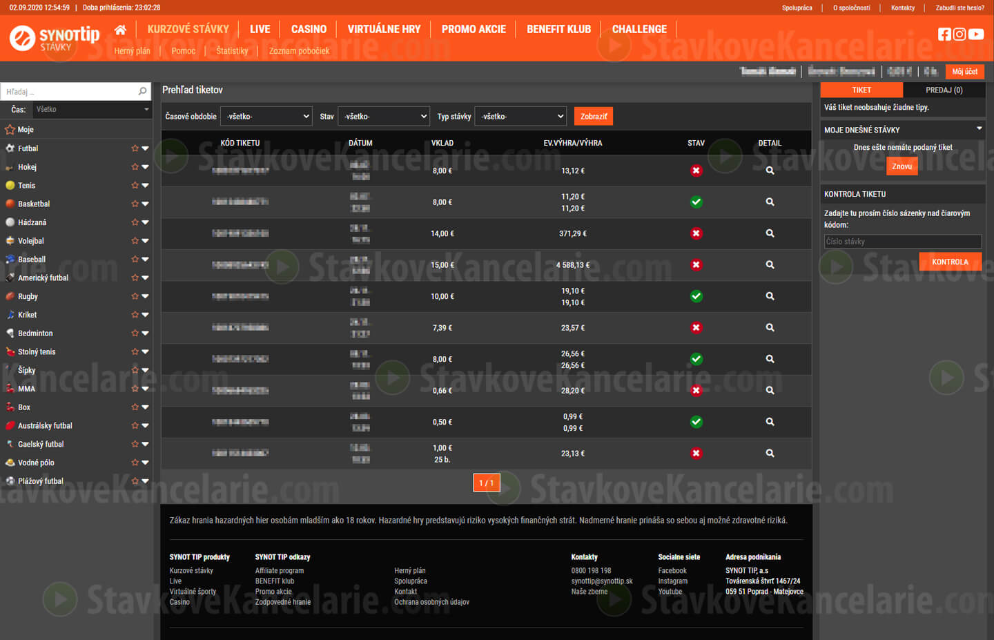
Task: Click the Číslo stávky input field
Action: click(x=903, y=241)
